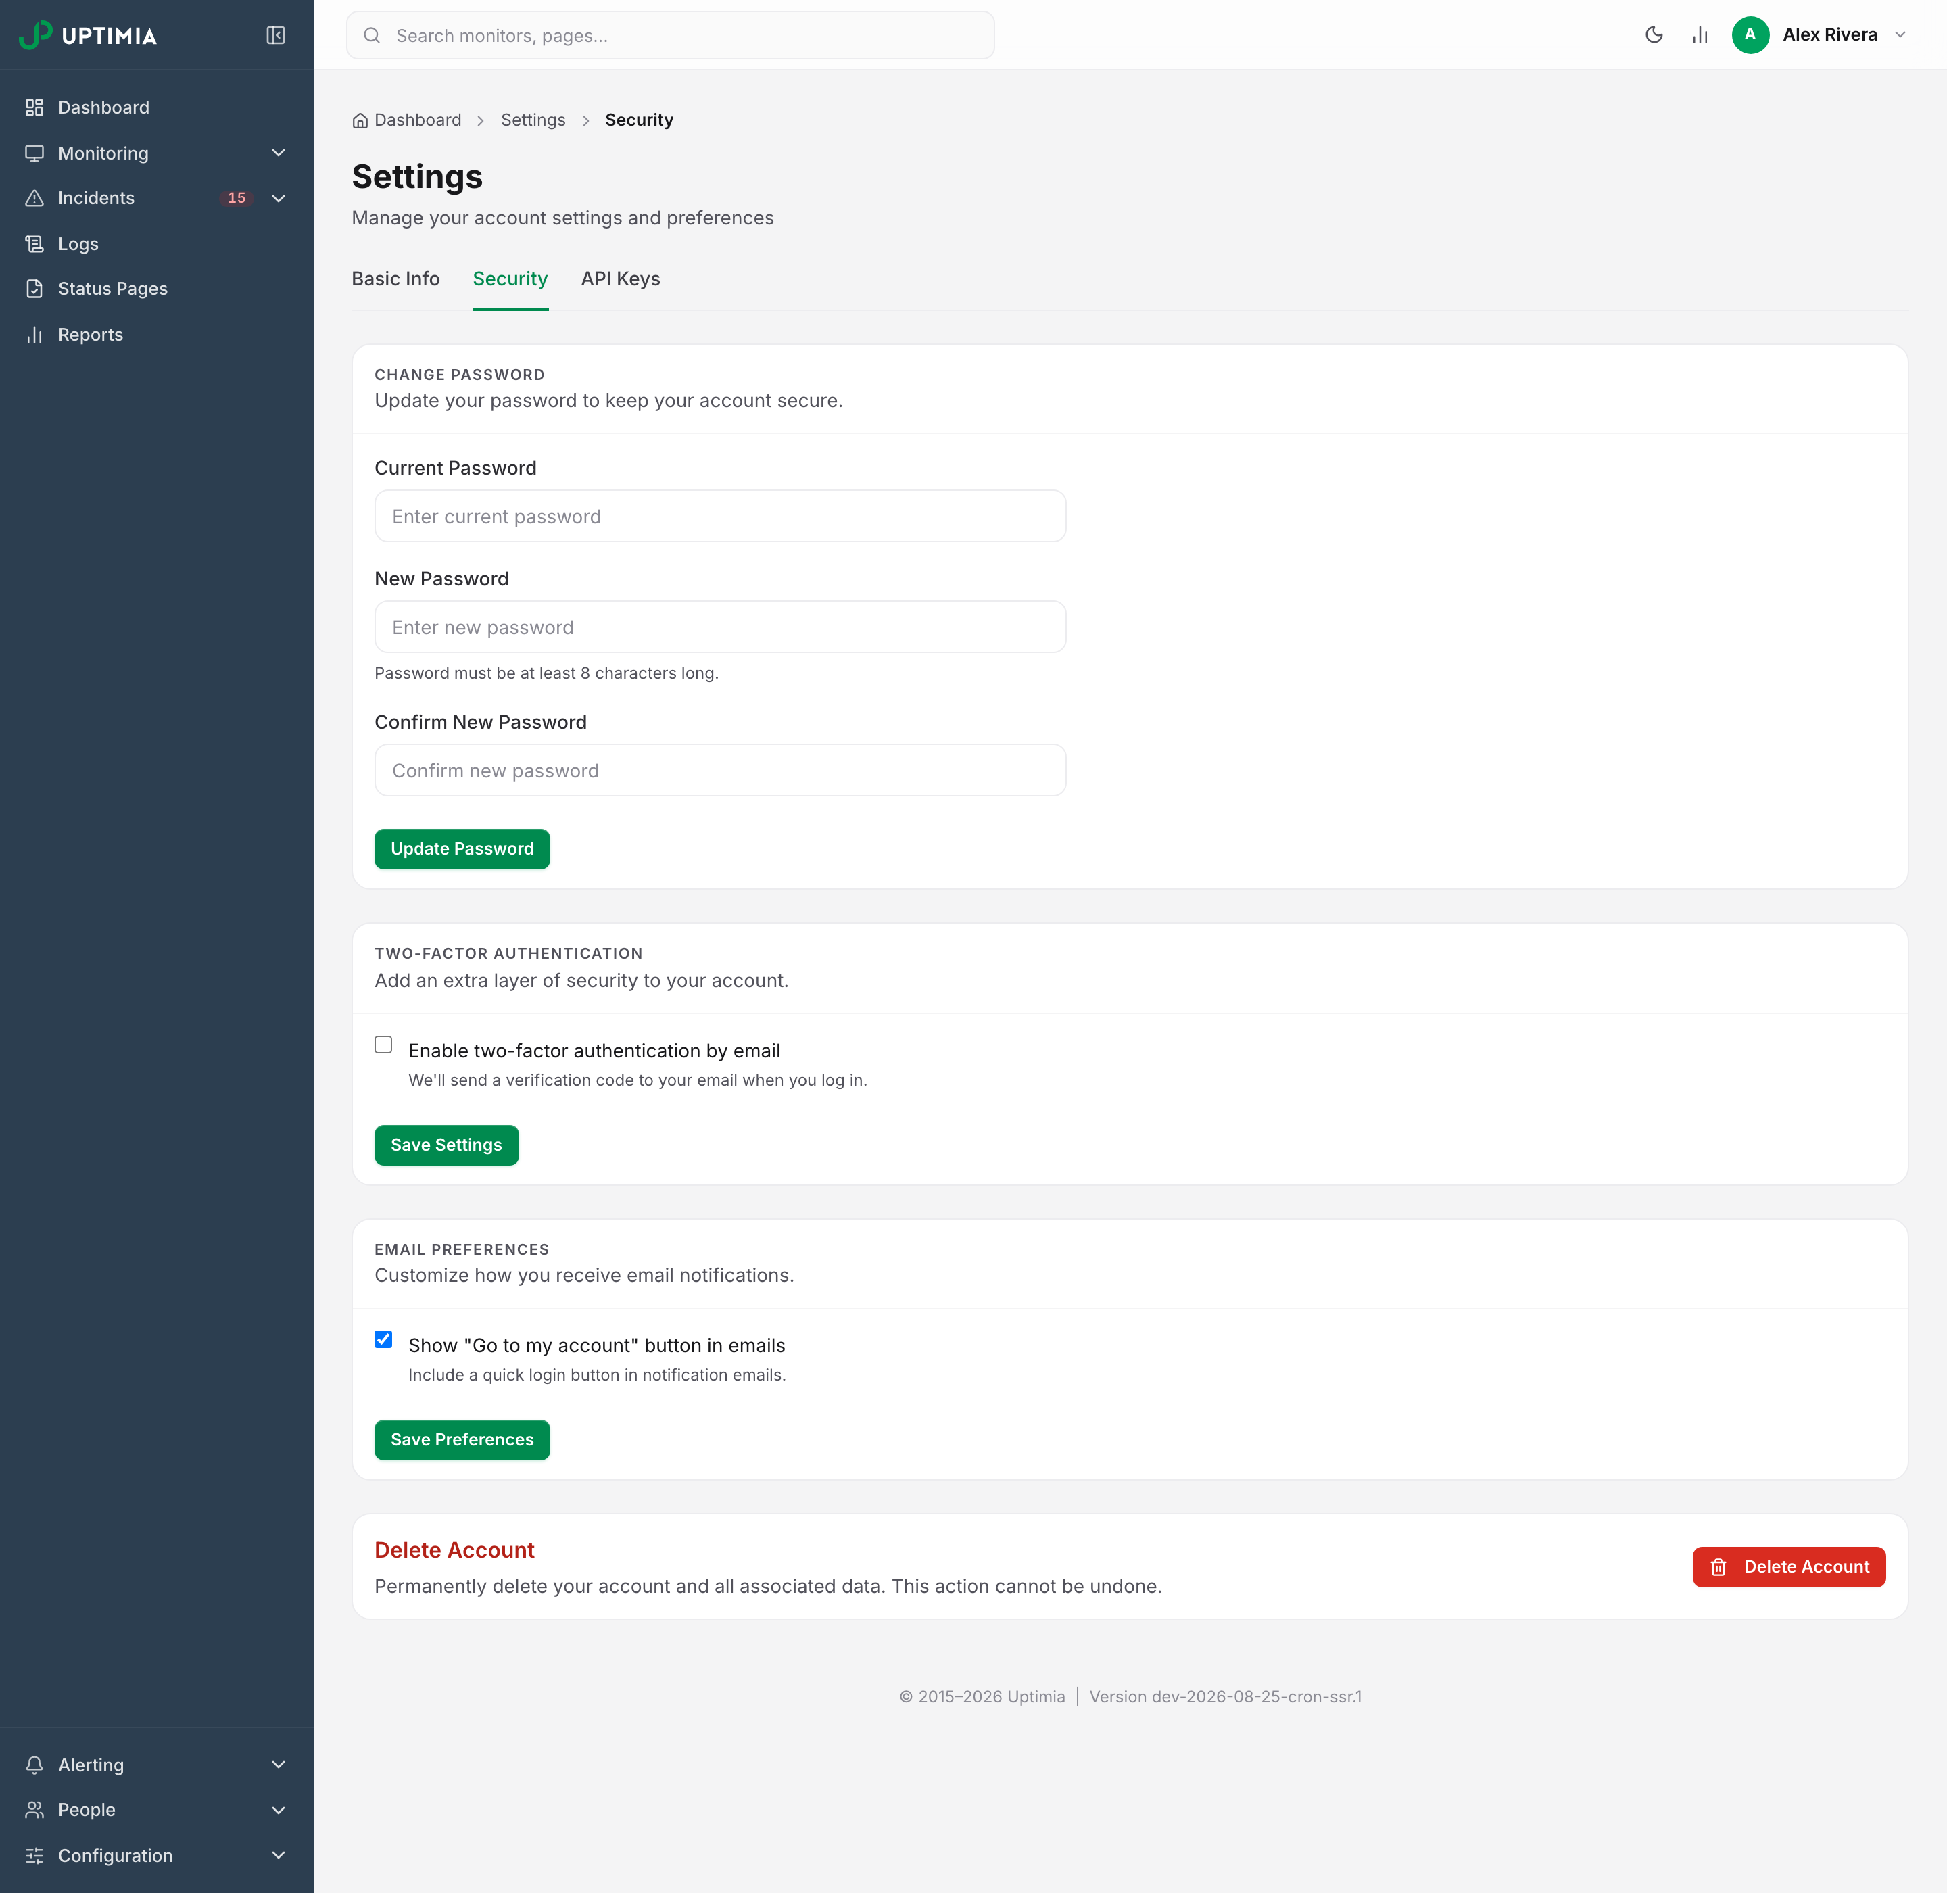Click the red Delete Account button

tap(1789, 1567)
